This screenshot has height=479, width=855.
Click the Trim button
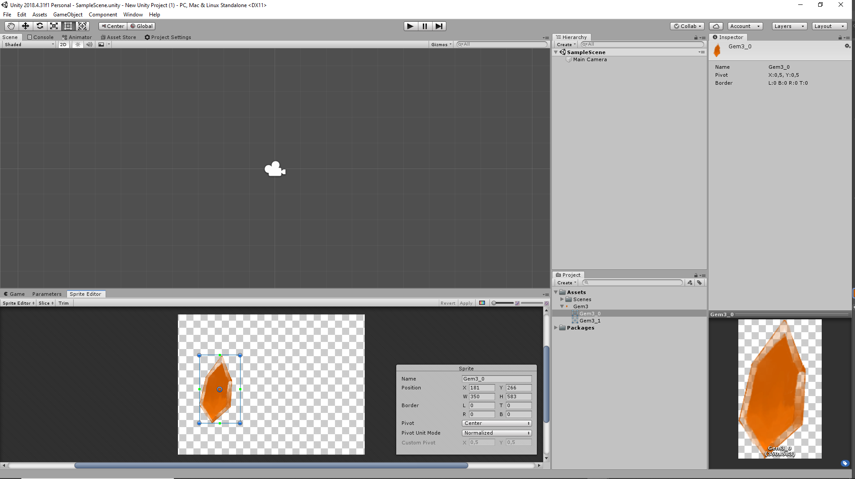pyautogui.click(x=63, y=303)
